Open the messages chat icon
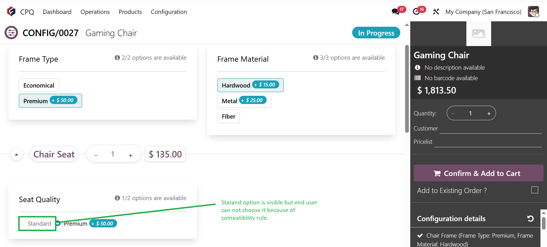Screen dimensions: 547x247 395,12
